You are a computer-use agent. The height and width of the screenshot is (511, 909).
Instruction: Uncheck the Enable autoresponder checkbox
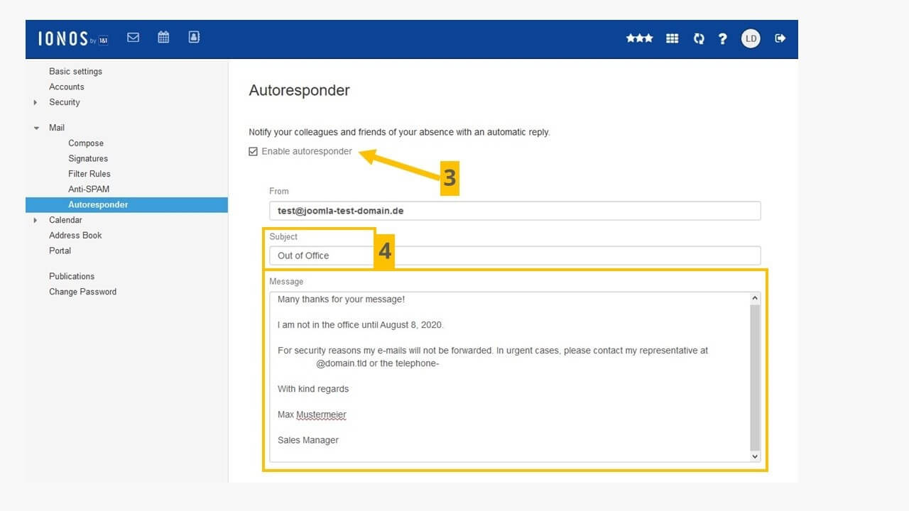coord(253,151)
